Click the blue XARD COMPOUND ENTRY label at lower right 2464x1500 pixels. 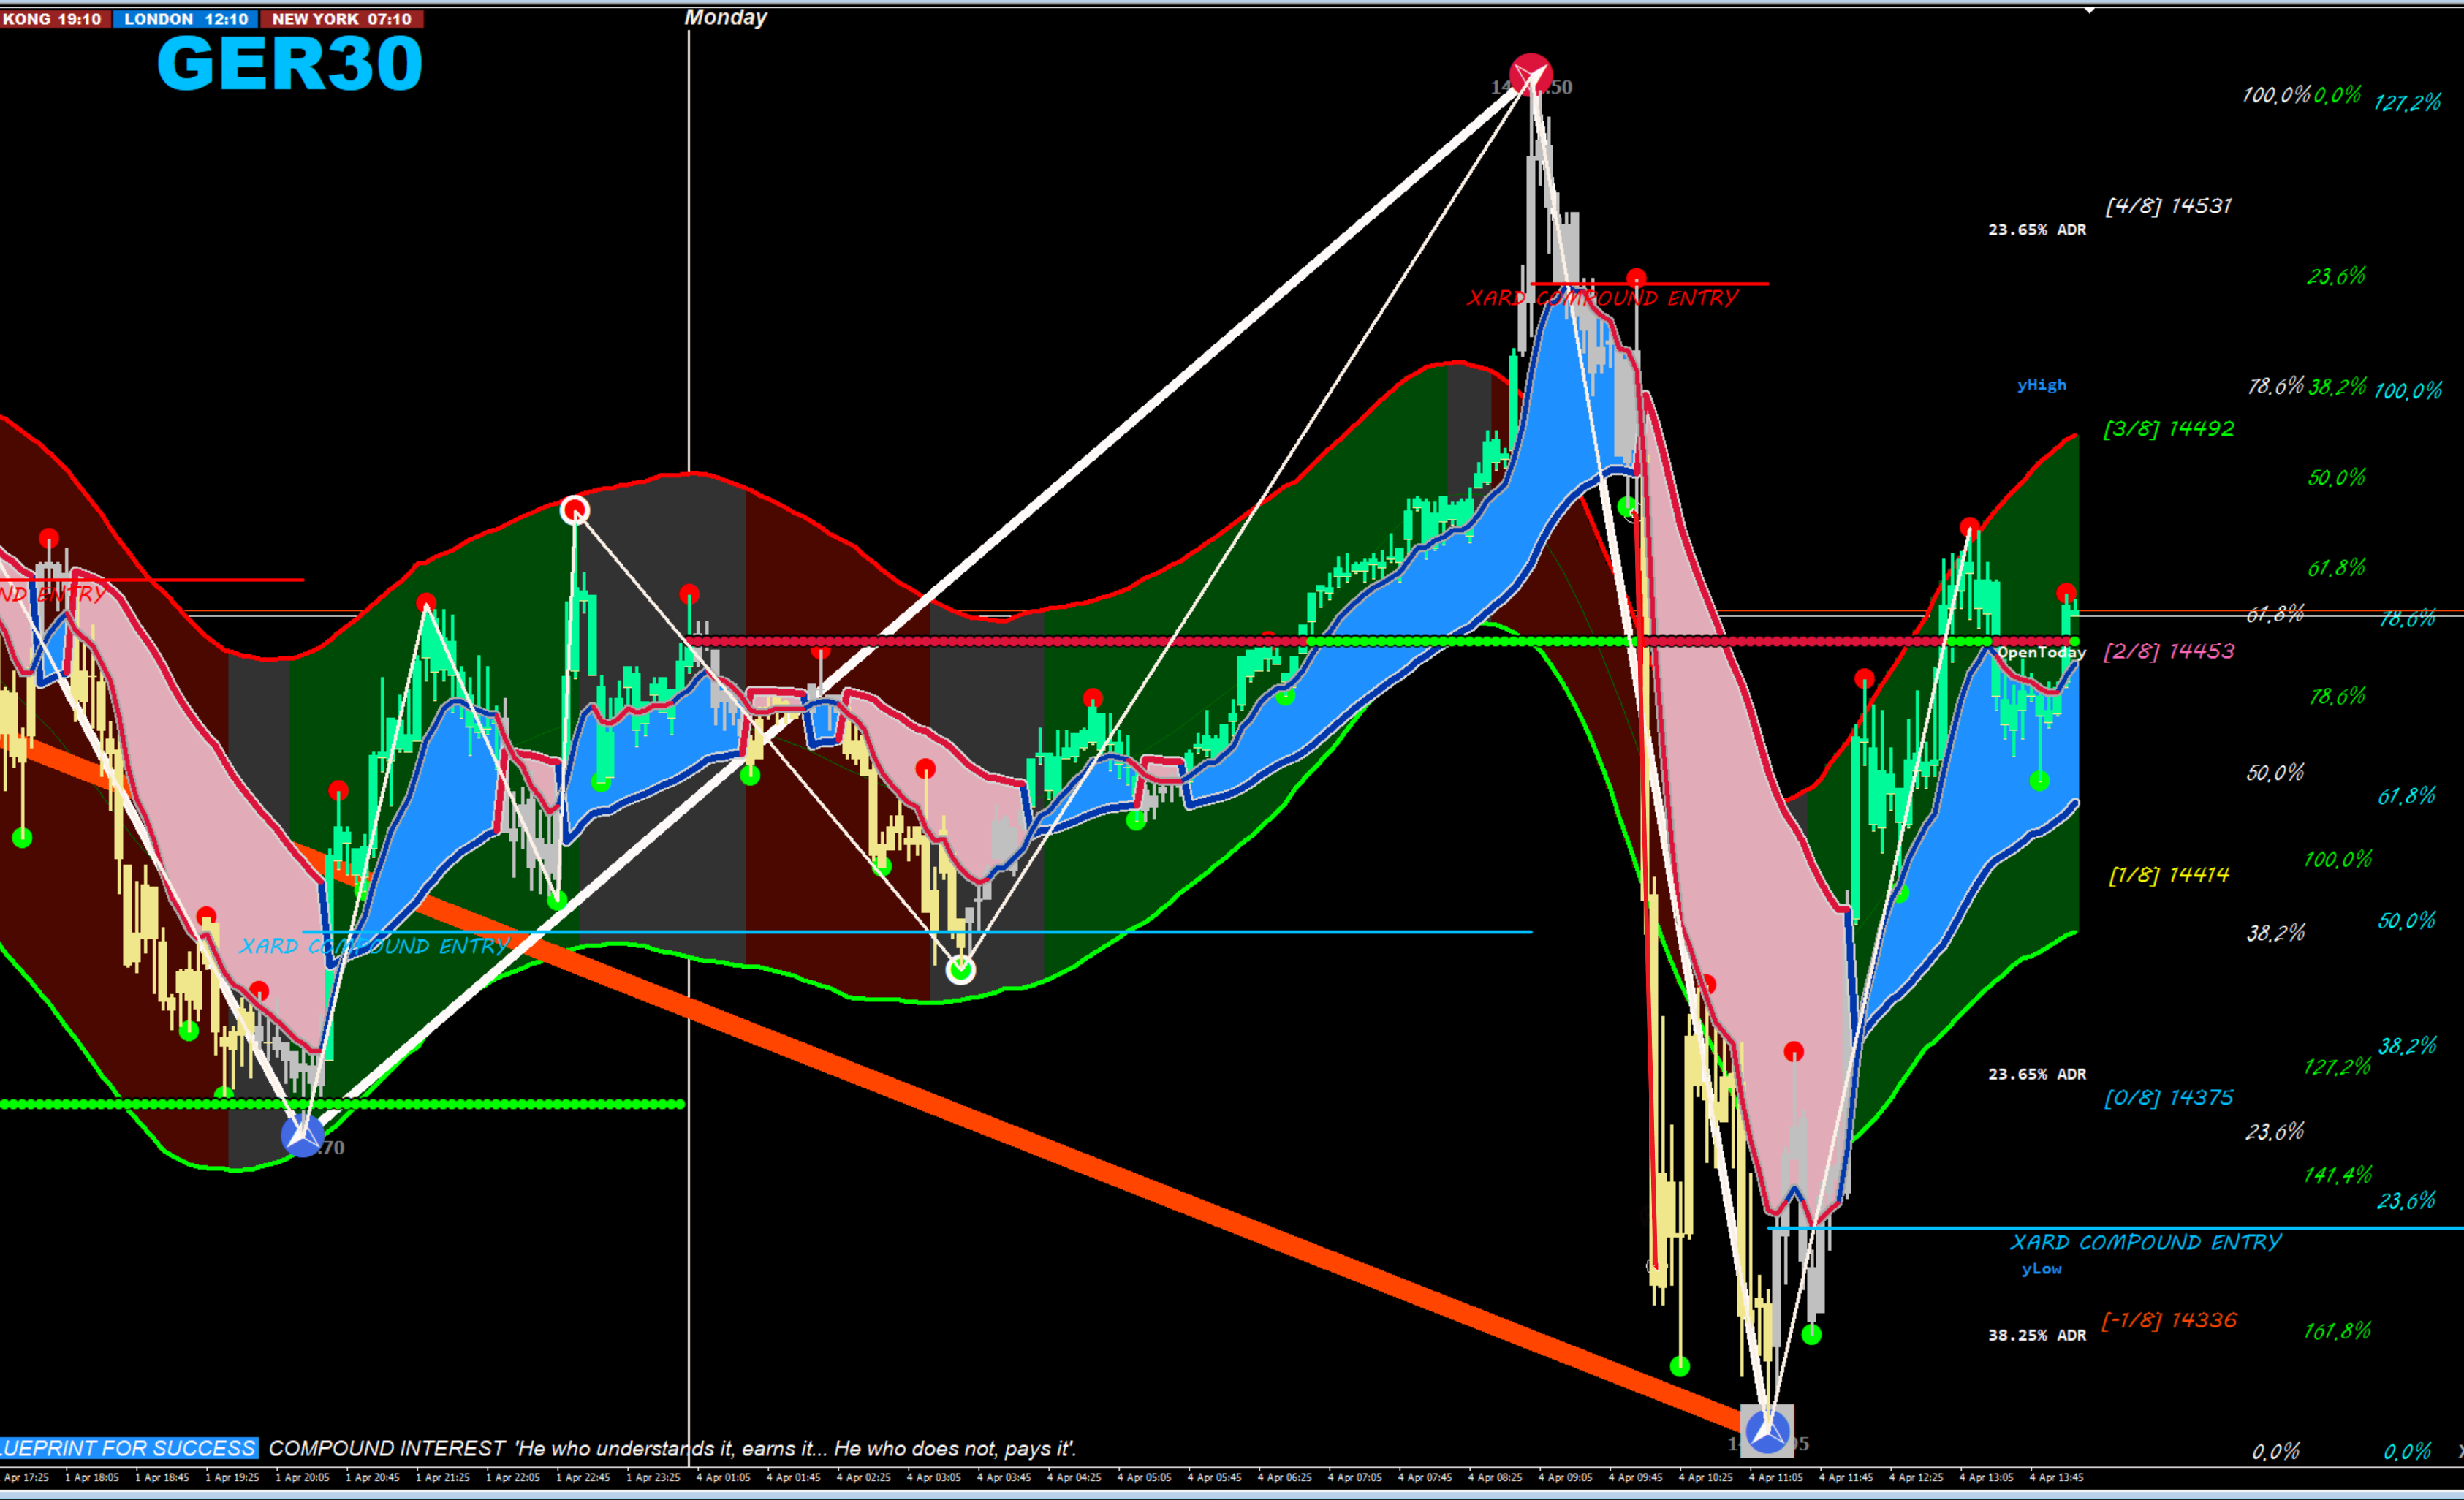coord(2146,1242)
